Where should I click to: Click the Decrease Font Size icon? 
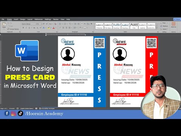(x=47, y=24)
